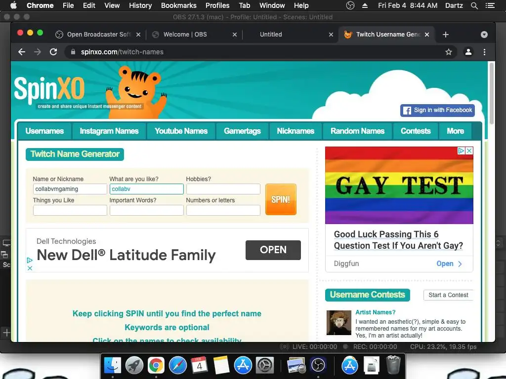Click the What are you like? field
506x379 pixels.
click(x=146, y=189)
